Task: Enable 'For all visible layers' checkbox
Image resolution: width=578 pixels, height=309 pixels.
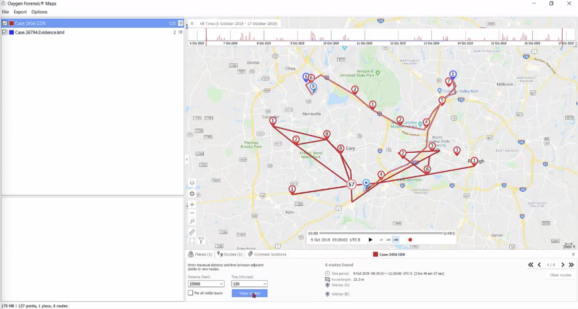Action: 190,293
